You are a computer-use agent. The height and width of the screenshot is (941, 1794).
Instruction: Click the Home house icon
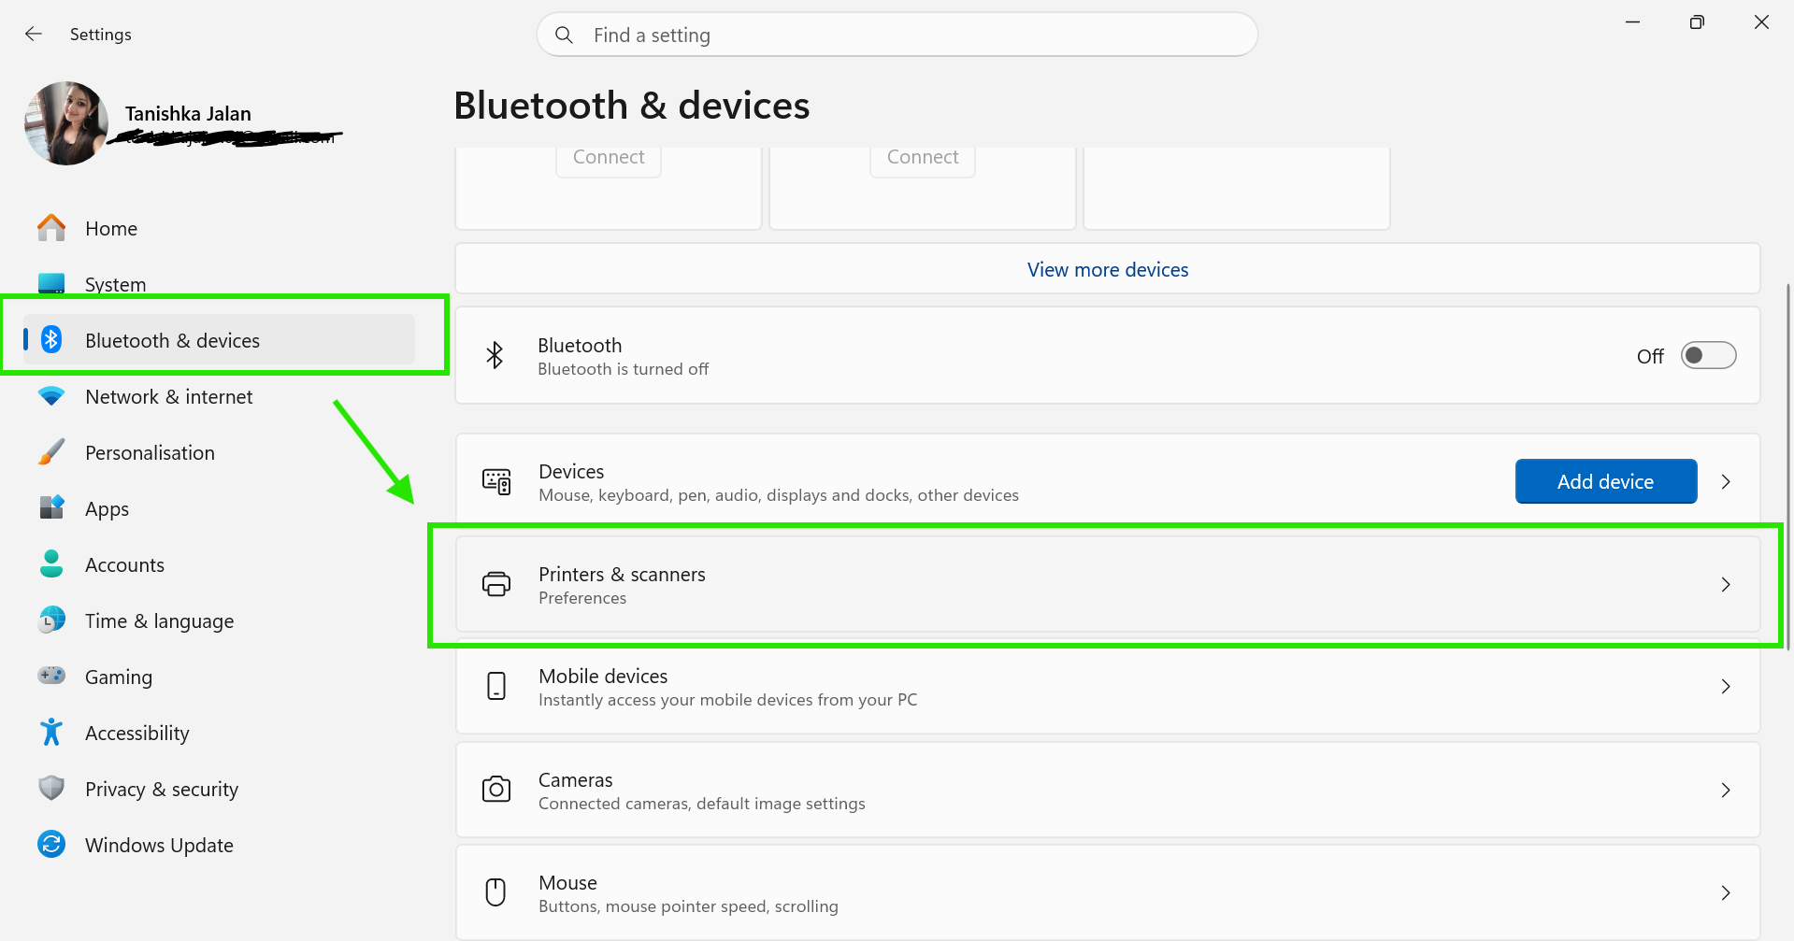point(51,228)
